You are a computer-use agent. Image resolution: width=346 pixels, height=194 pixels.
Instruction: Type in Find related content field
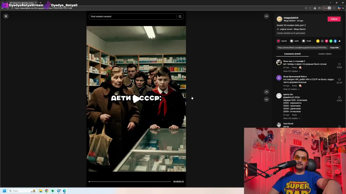133,16
